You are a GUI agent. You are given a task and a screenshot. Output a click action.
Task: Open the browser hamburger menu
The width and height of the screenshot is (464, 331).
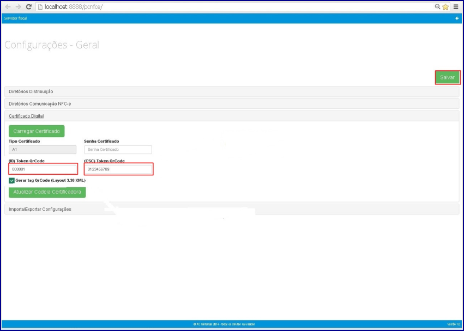(456, 7)
